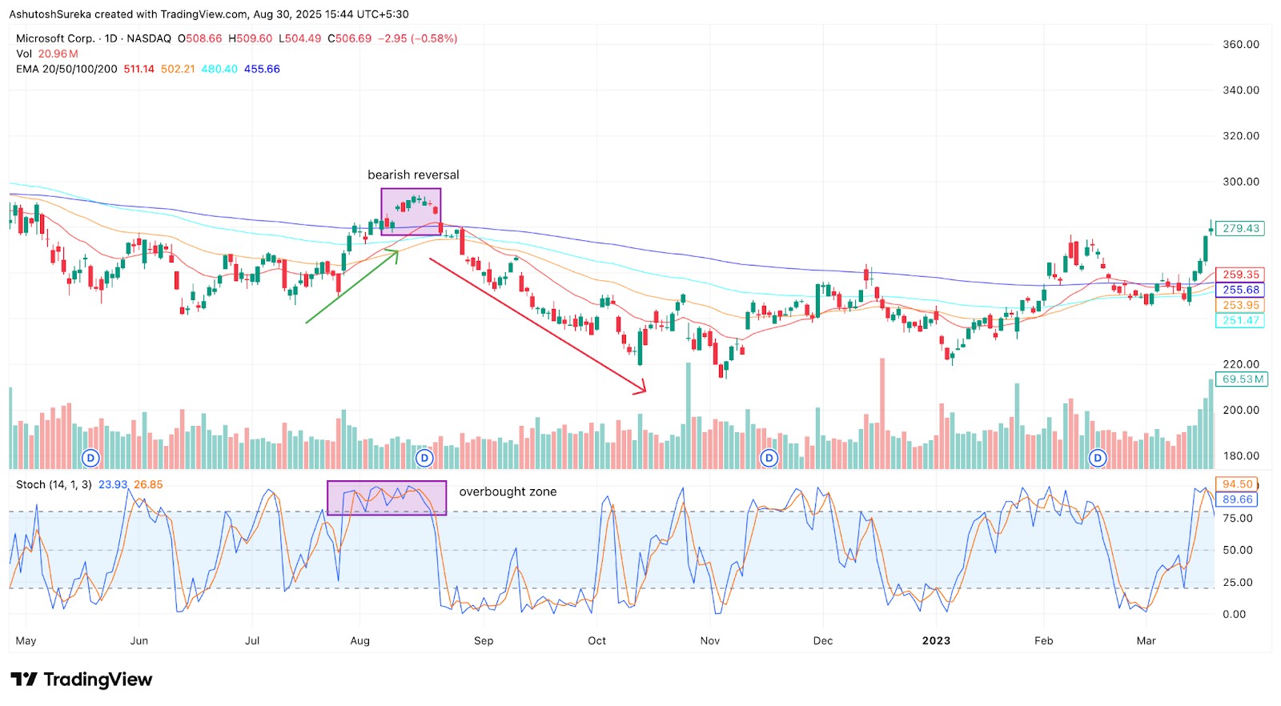Click the low price L504.49
The image size is (1281, 706).
coord(300,38)
